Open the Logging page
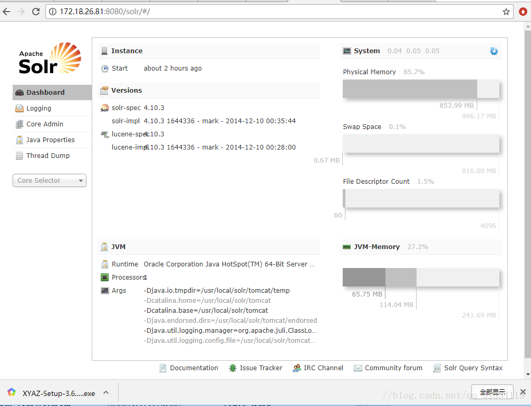Image resolution: width=531 pixels, height=406 pixels. coord(52,108)
